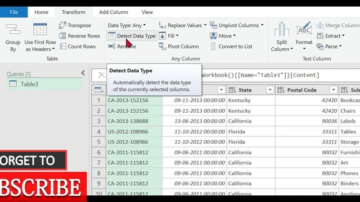Open the State column filter dropdown

[x=270, y=90]
